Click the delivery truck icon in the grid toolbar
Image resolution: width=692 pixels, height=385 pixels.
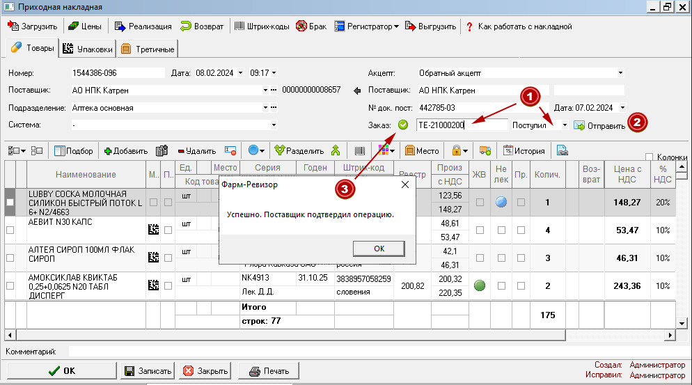click(485, 151)
